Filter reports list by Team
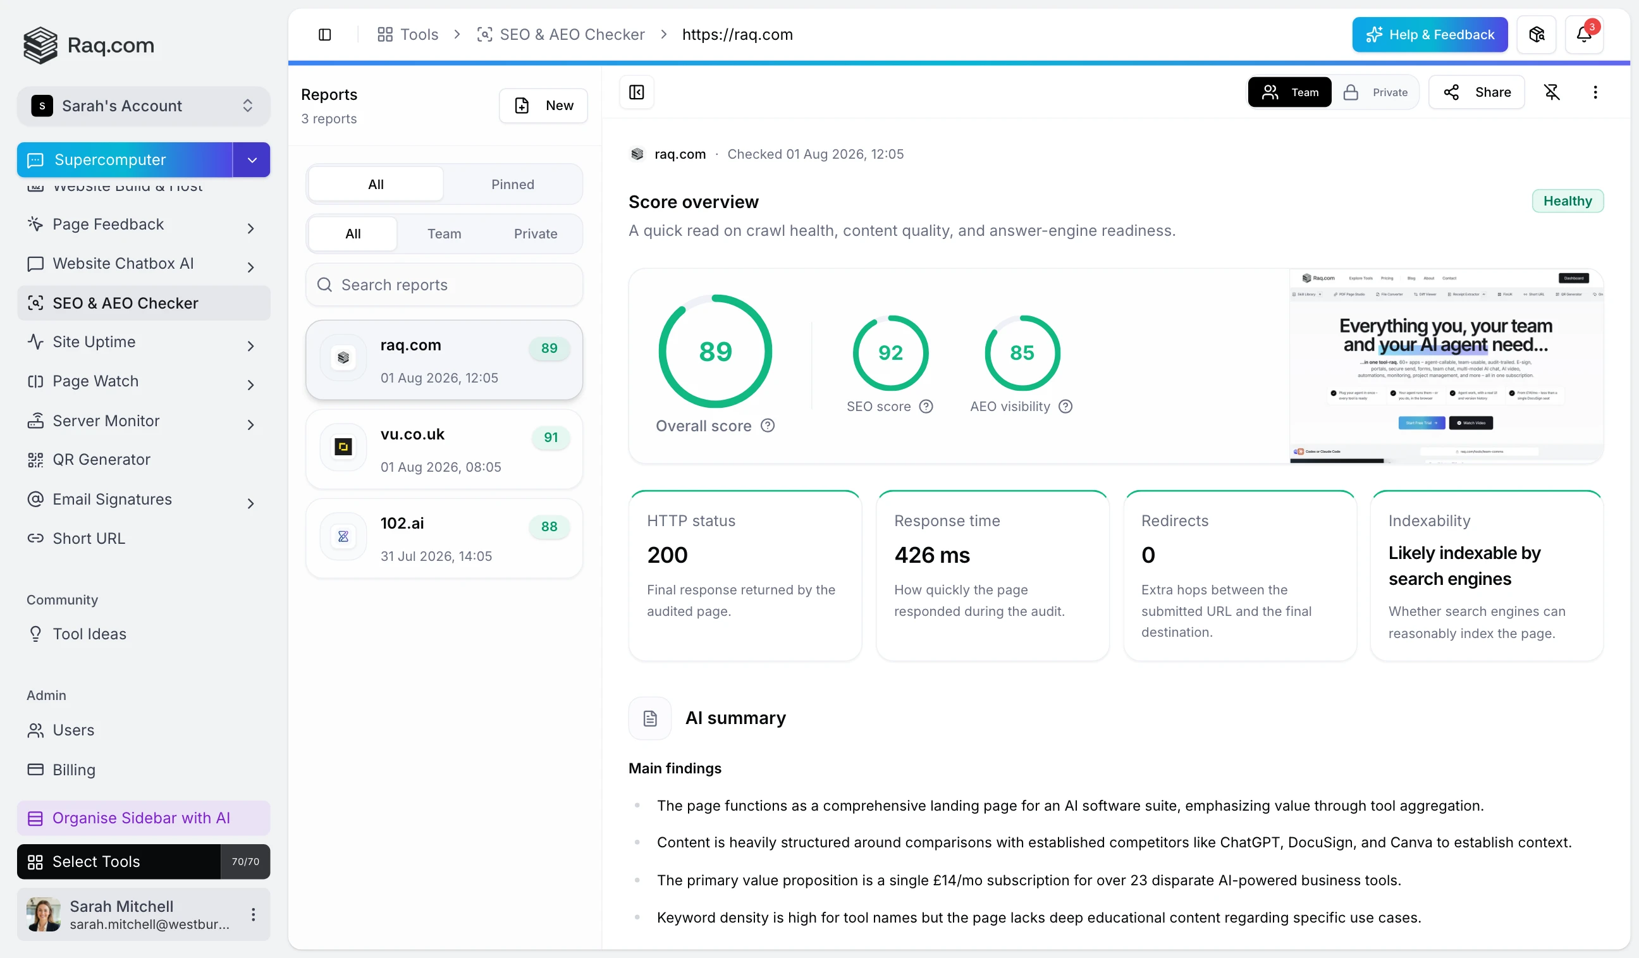The image size is (1639, 958). click(x=445, y=233)
